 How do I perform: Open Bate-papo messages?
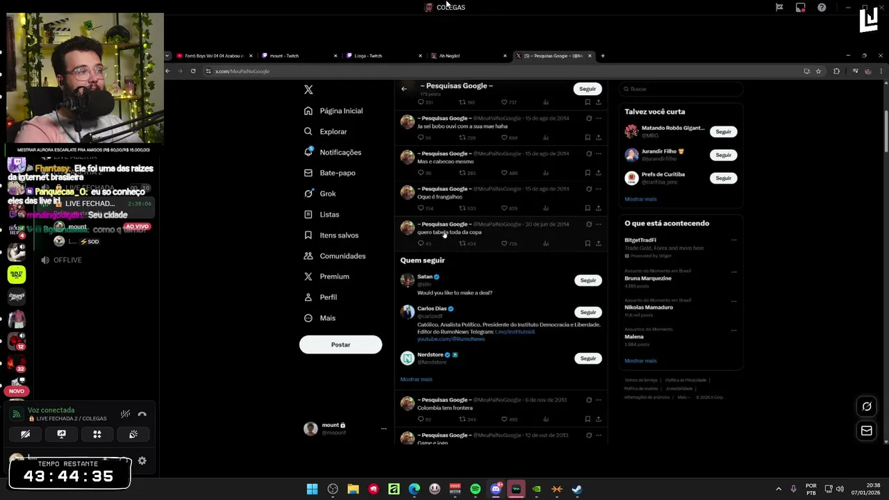(330, 173)
